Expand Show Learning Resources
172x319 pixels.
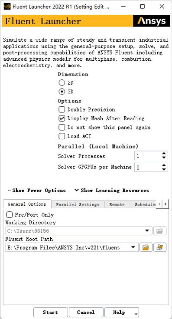tap(112, 191)
